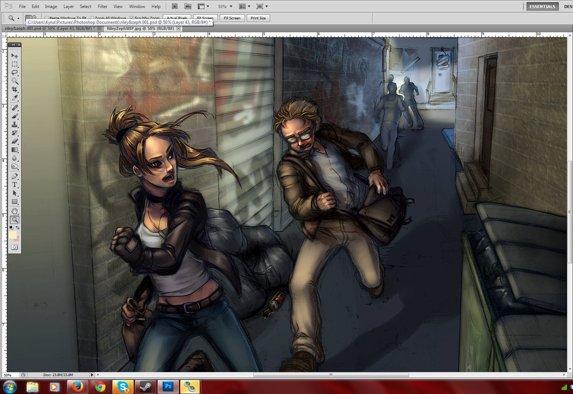
Task: Select the Move tool
Action: click(15, 55)
